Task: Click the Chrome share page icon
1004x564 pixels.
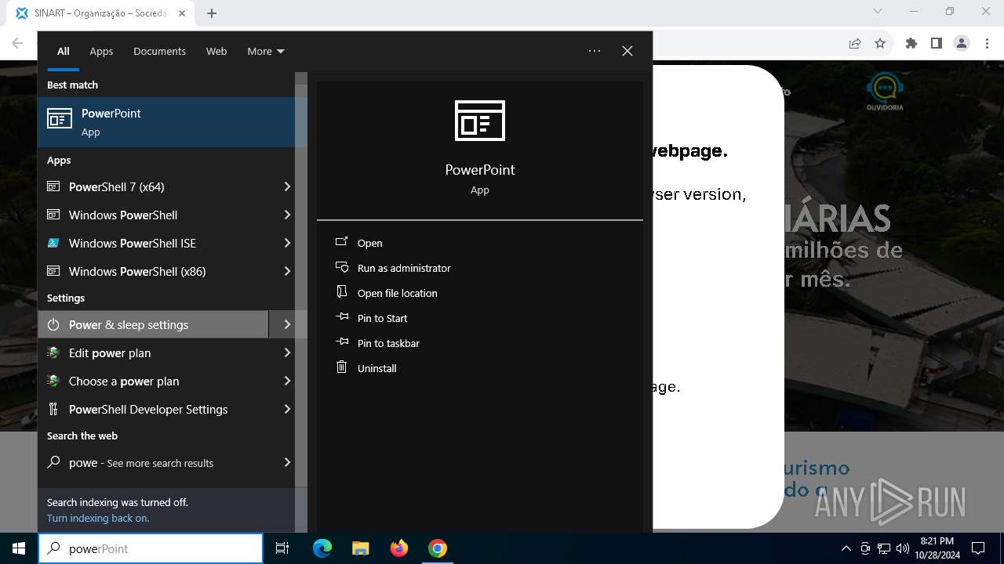Action: (855, 44)
